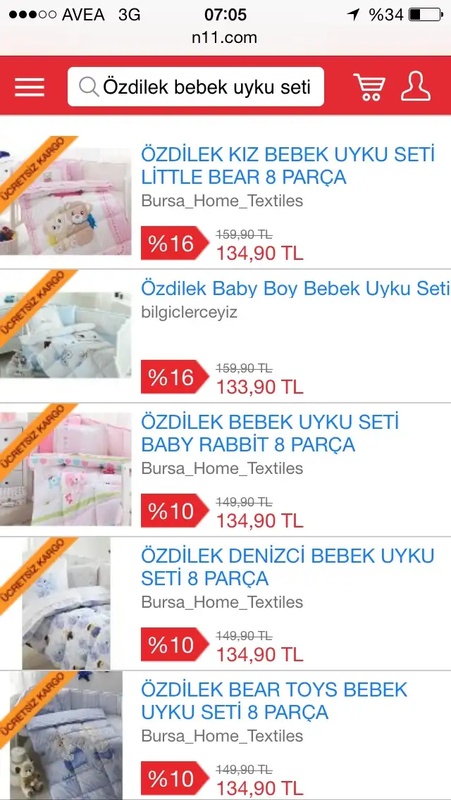Open Özdilek Denizci Bebek Uyku Seti link
The width and height of the screenshot is (451, 800).
click(x=288, y=567)
